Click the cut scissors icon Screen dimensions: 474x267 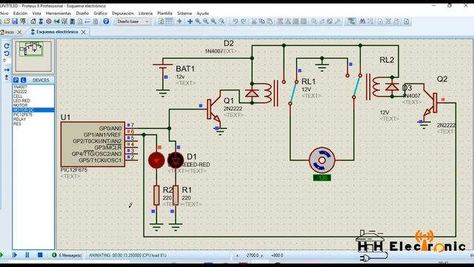point(254,22)
